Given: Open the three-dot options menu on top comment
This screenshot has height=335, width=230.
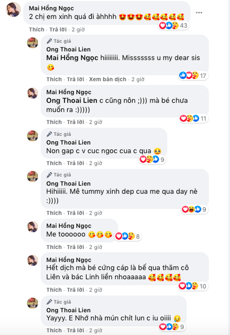Looking at the screenshot, I should pyautogui.click(x=199, y=13).
